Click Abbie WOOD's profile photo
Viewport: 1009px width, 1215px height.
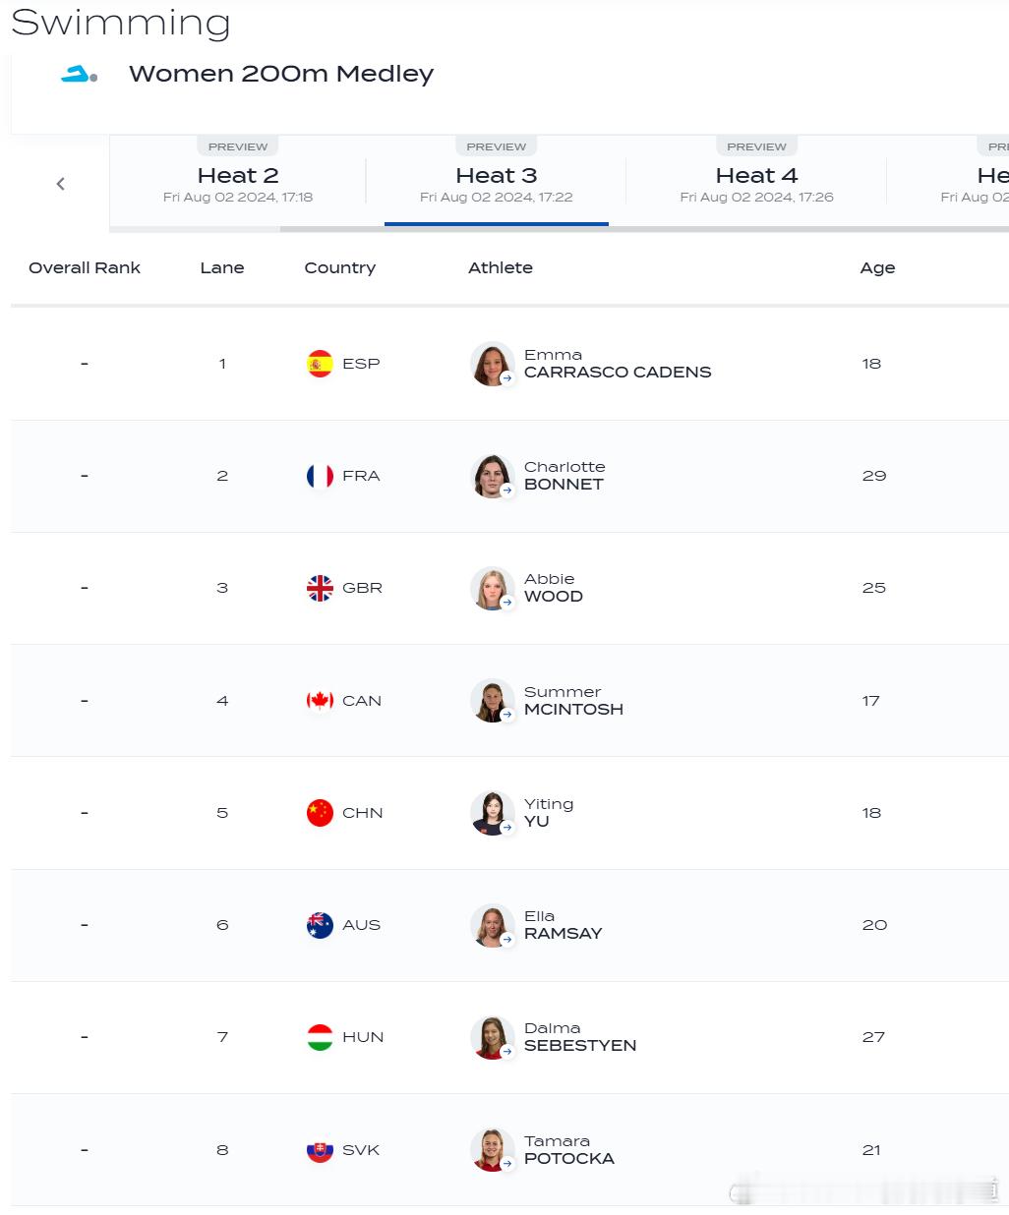pyautogui.click(x=493, y=589)
